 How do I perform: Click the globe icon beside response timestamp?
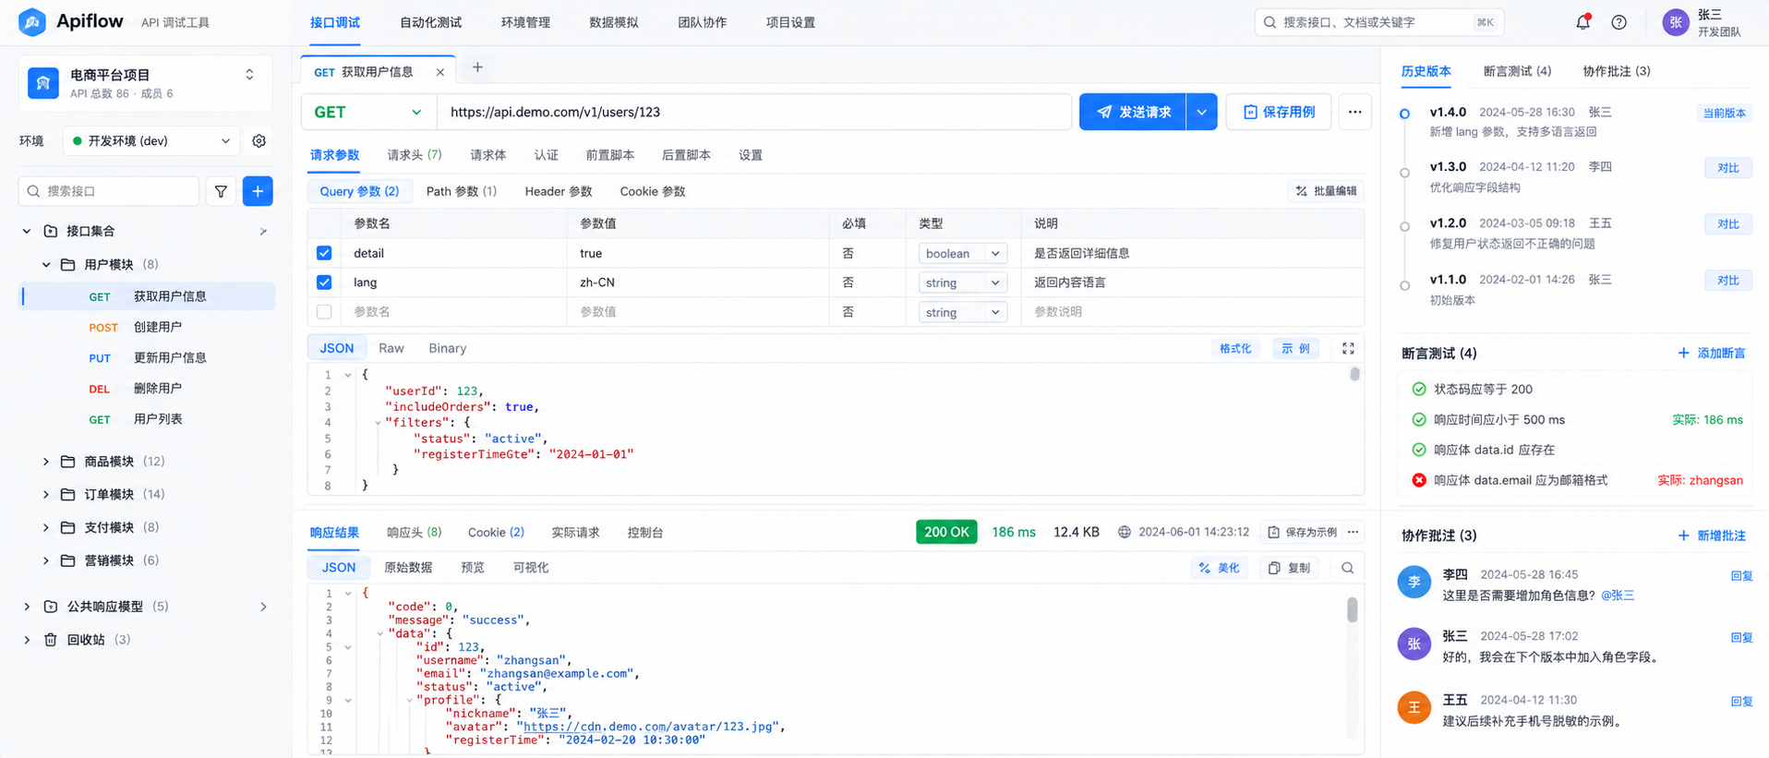click(1124, 532)
